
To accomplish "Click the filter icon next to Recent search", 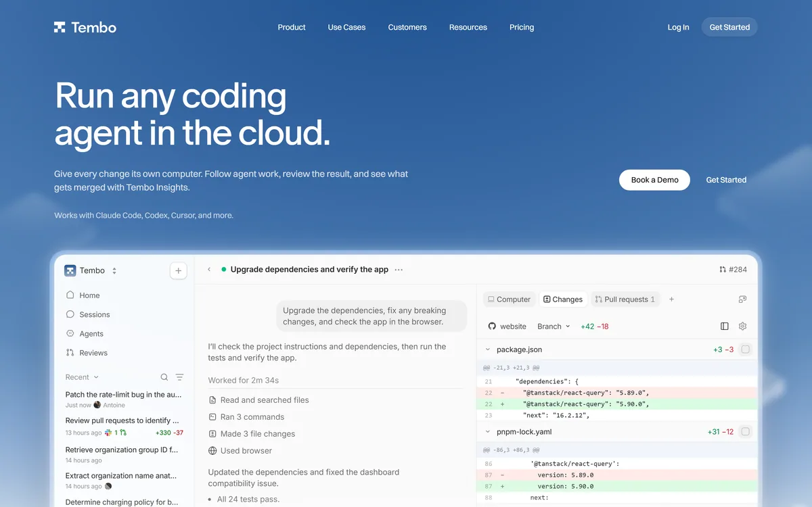I will [x=179, y=377].
